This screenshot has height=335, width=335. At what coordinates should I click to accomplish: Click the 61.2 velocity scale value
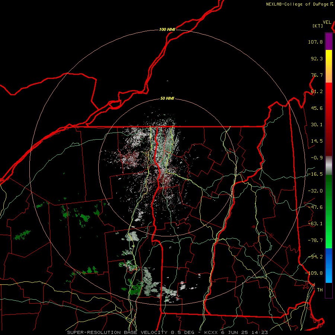coord(317,92)
